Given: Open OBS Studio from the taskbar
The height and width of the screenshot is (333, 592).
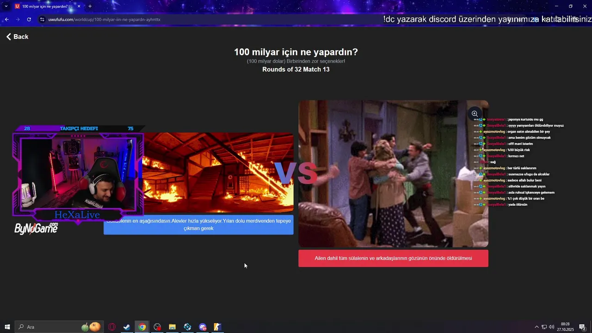Looking at the screenshot, I should (x=157, y=327).
